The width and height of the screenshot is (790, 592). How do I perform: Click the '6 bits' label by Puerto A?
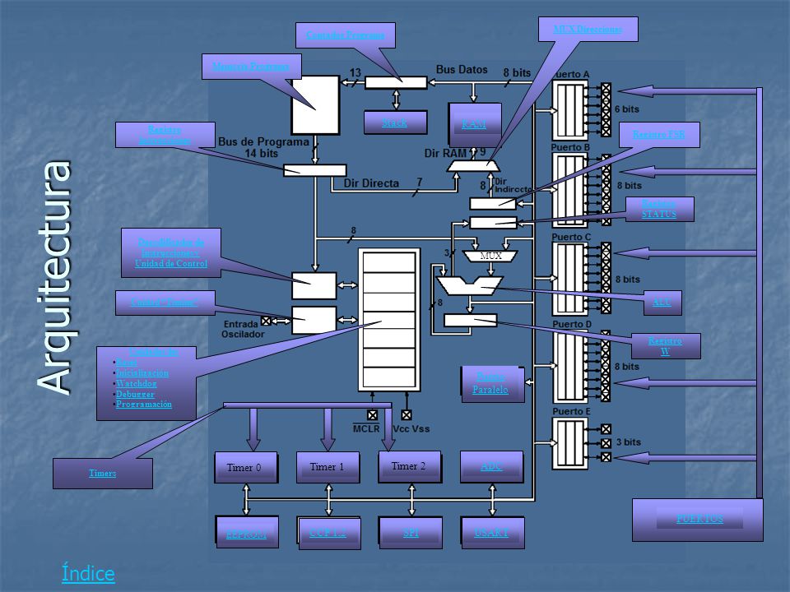[x=627, y=109]
